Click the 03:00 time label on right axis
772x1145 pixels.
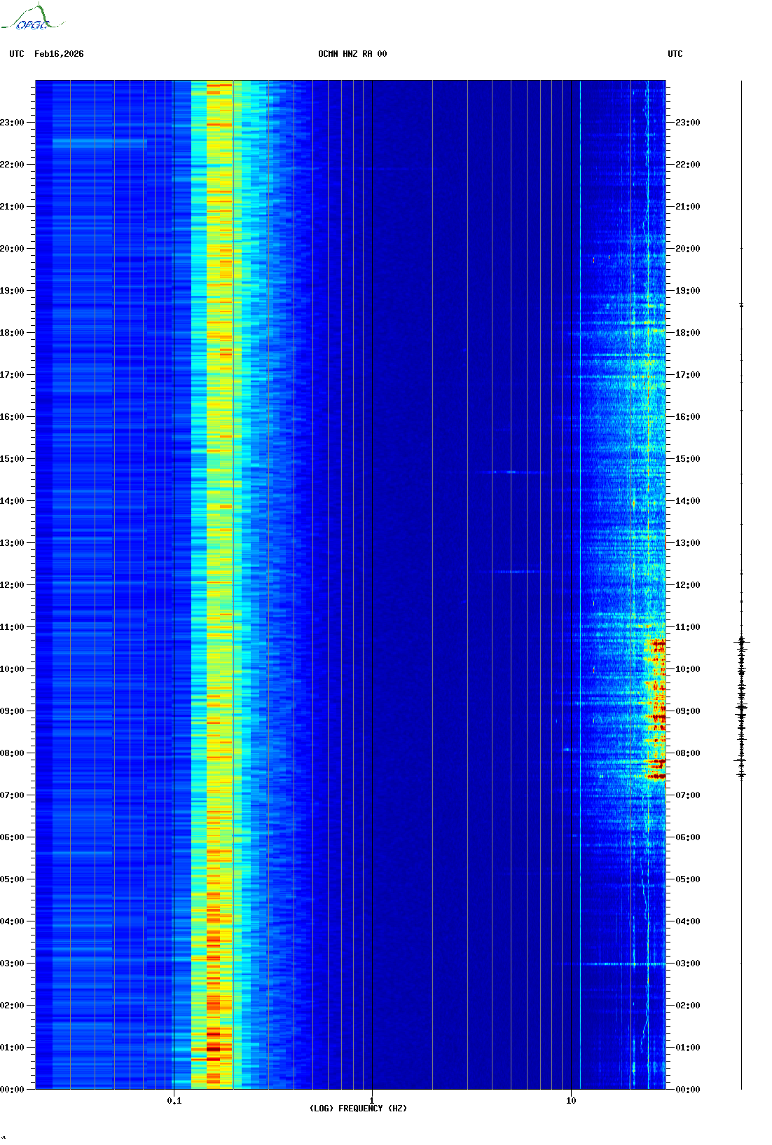687,964
